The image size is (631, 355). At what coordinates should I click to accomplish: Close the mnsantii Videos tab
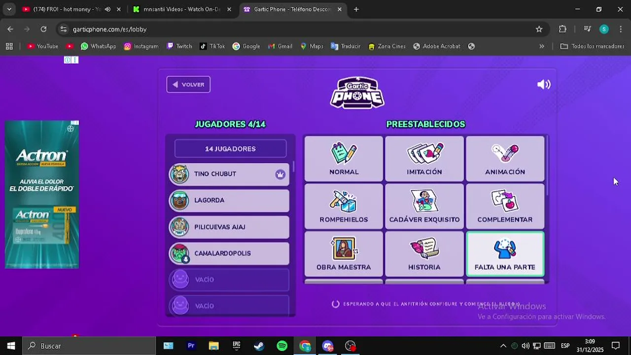pyautogui.click(x=229, y=9)
